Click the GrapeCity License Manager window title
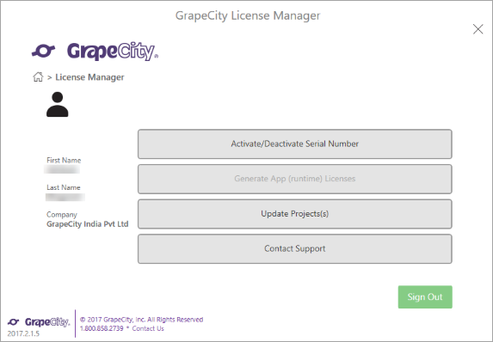 248,15
